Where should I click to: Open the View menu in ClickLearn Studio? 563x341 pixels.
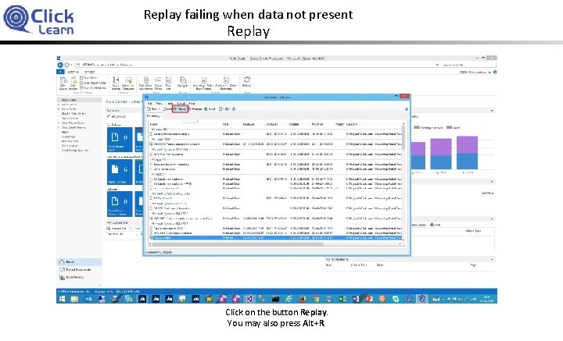[159, 103]
